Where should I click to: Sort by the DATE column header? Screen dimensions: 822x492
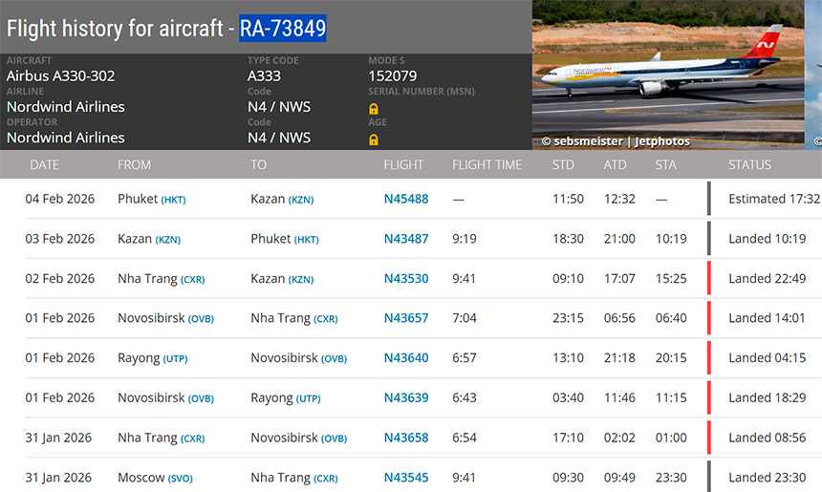click(44, 165)
